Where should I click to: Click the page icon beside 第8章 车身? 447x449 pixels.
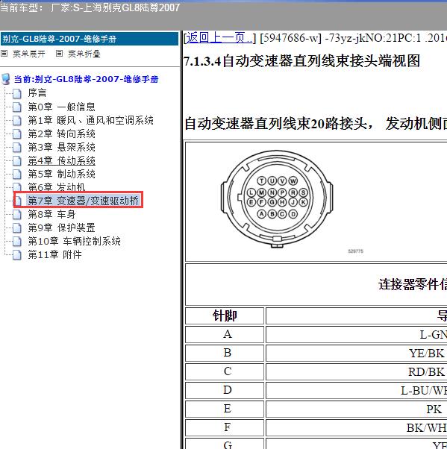coord(17,214)
